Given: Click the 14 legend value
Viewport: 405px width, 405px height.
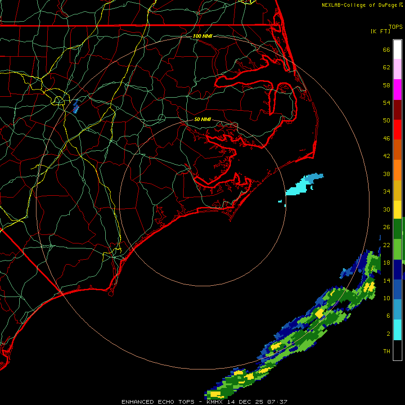Looking at the screenshot, I should pyautogui.click(x=387, y=280).
